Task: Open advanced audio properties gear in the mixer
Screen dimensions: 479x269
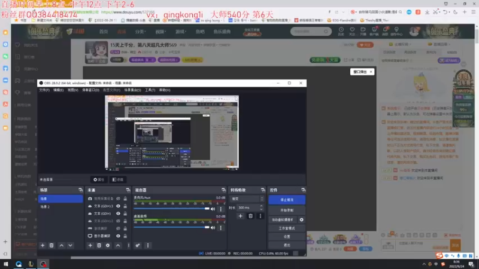Action: coord(138,246)
